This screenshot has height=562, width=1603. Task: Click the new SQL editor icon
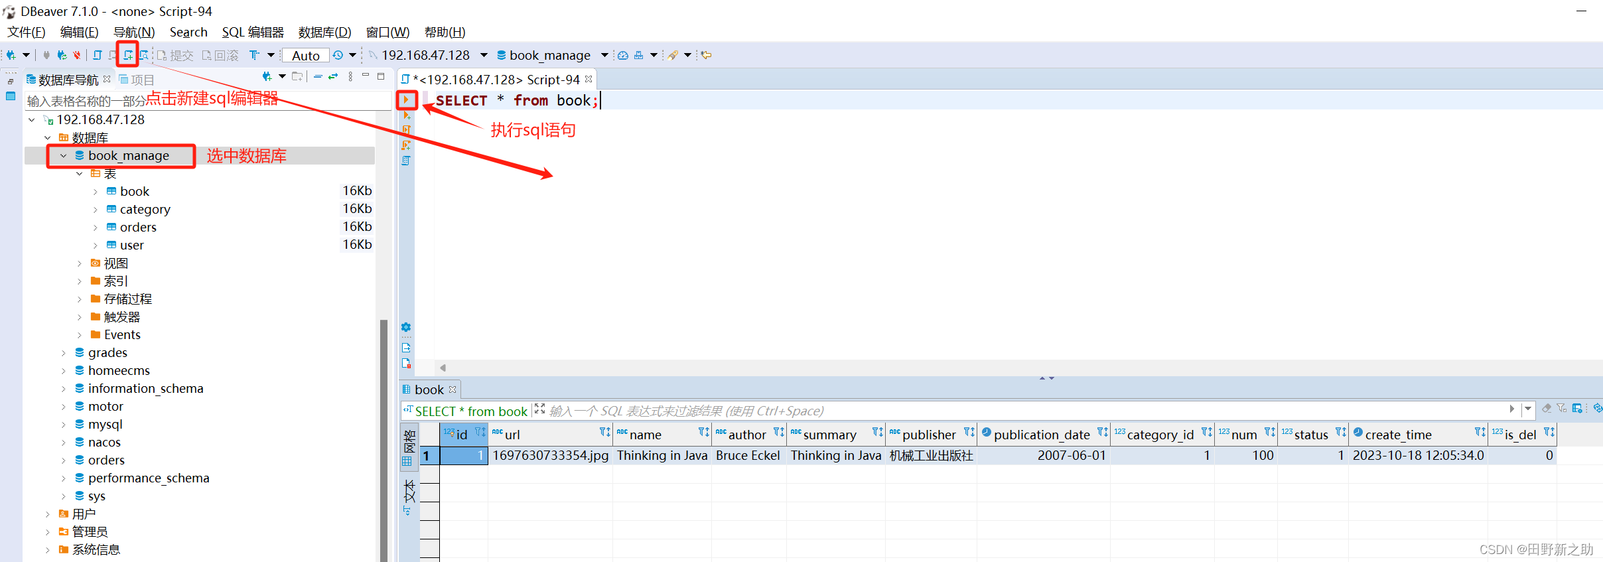pos(128,55)
